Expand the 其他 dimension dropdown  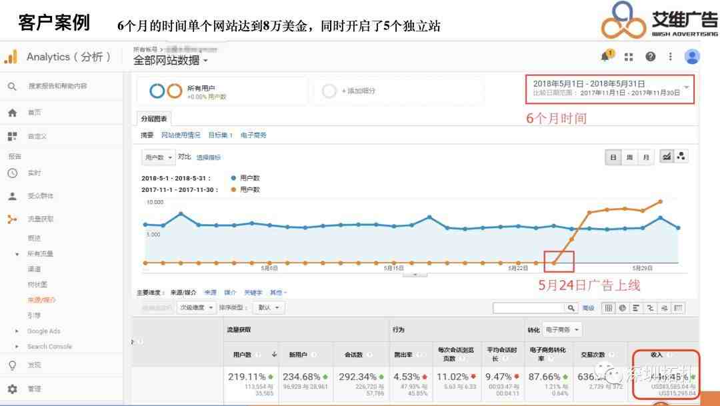tap(278, 293)
